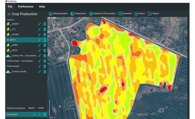This screenshot has width=195, height=119.
Task: Toggle the LCI layer leaf icon
Action: [x=8, y=29]
